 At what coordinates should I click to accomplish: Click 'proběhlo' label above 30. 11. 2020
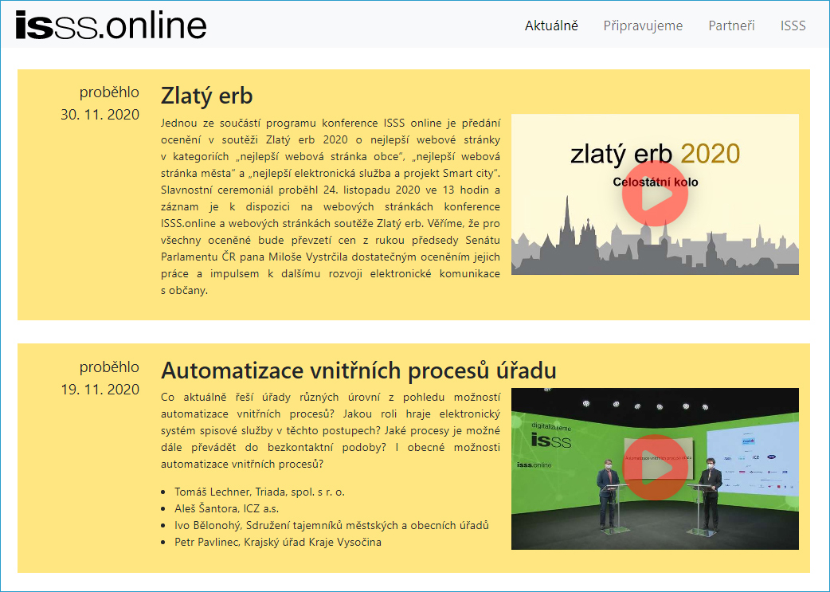(109, 92)
